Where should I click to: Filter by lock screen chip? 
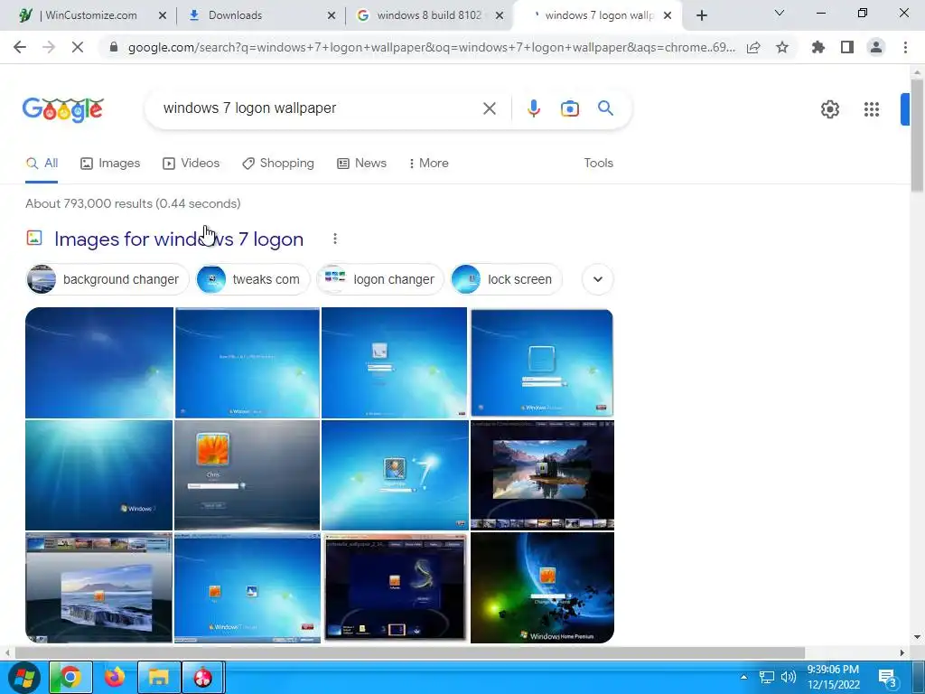coord(506,279)
